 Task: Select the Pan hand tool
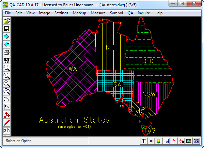click(x=7, y=99)
